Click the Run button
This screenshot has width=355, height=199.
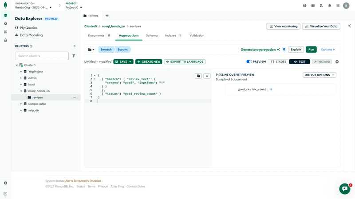coord(311,50)
